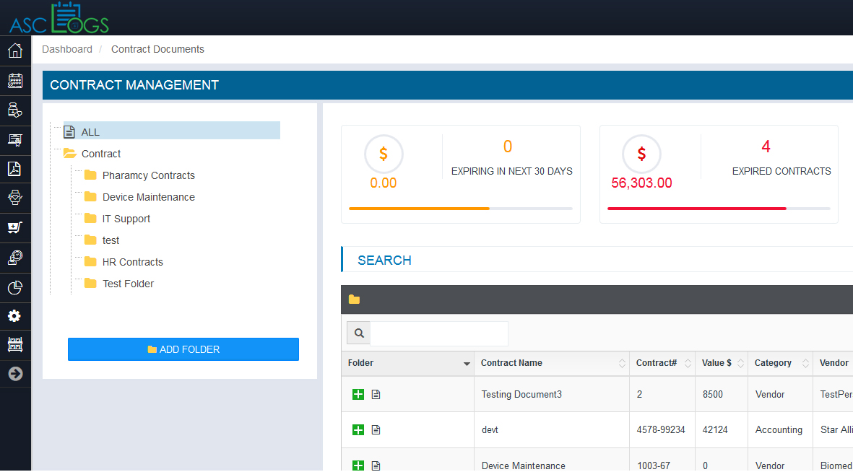Image resolution: width=853 pixels, height=472 pixels.
Task: Go to Dashboard breadcrumb link
Action: 67,49
